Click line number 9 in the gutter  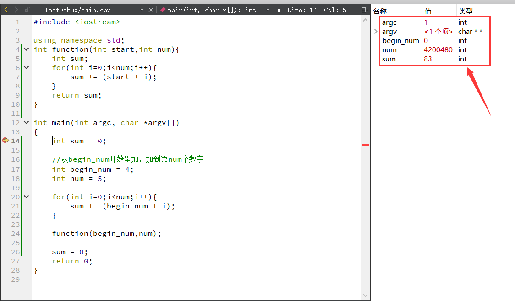click(18, 95)
